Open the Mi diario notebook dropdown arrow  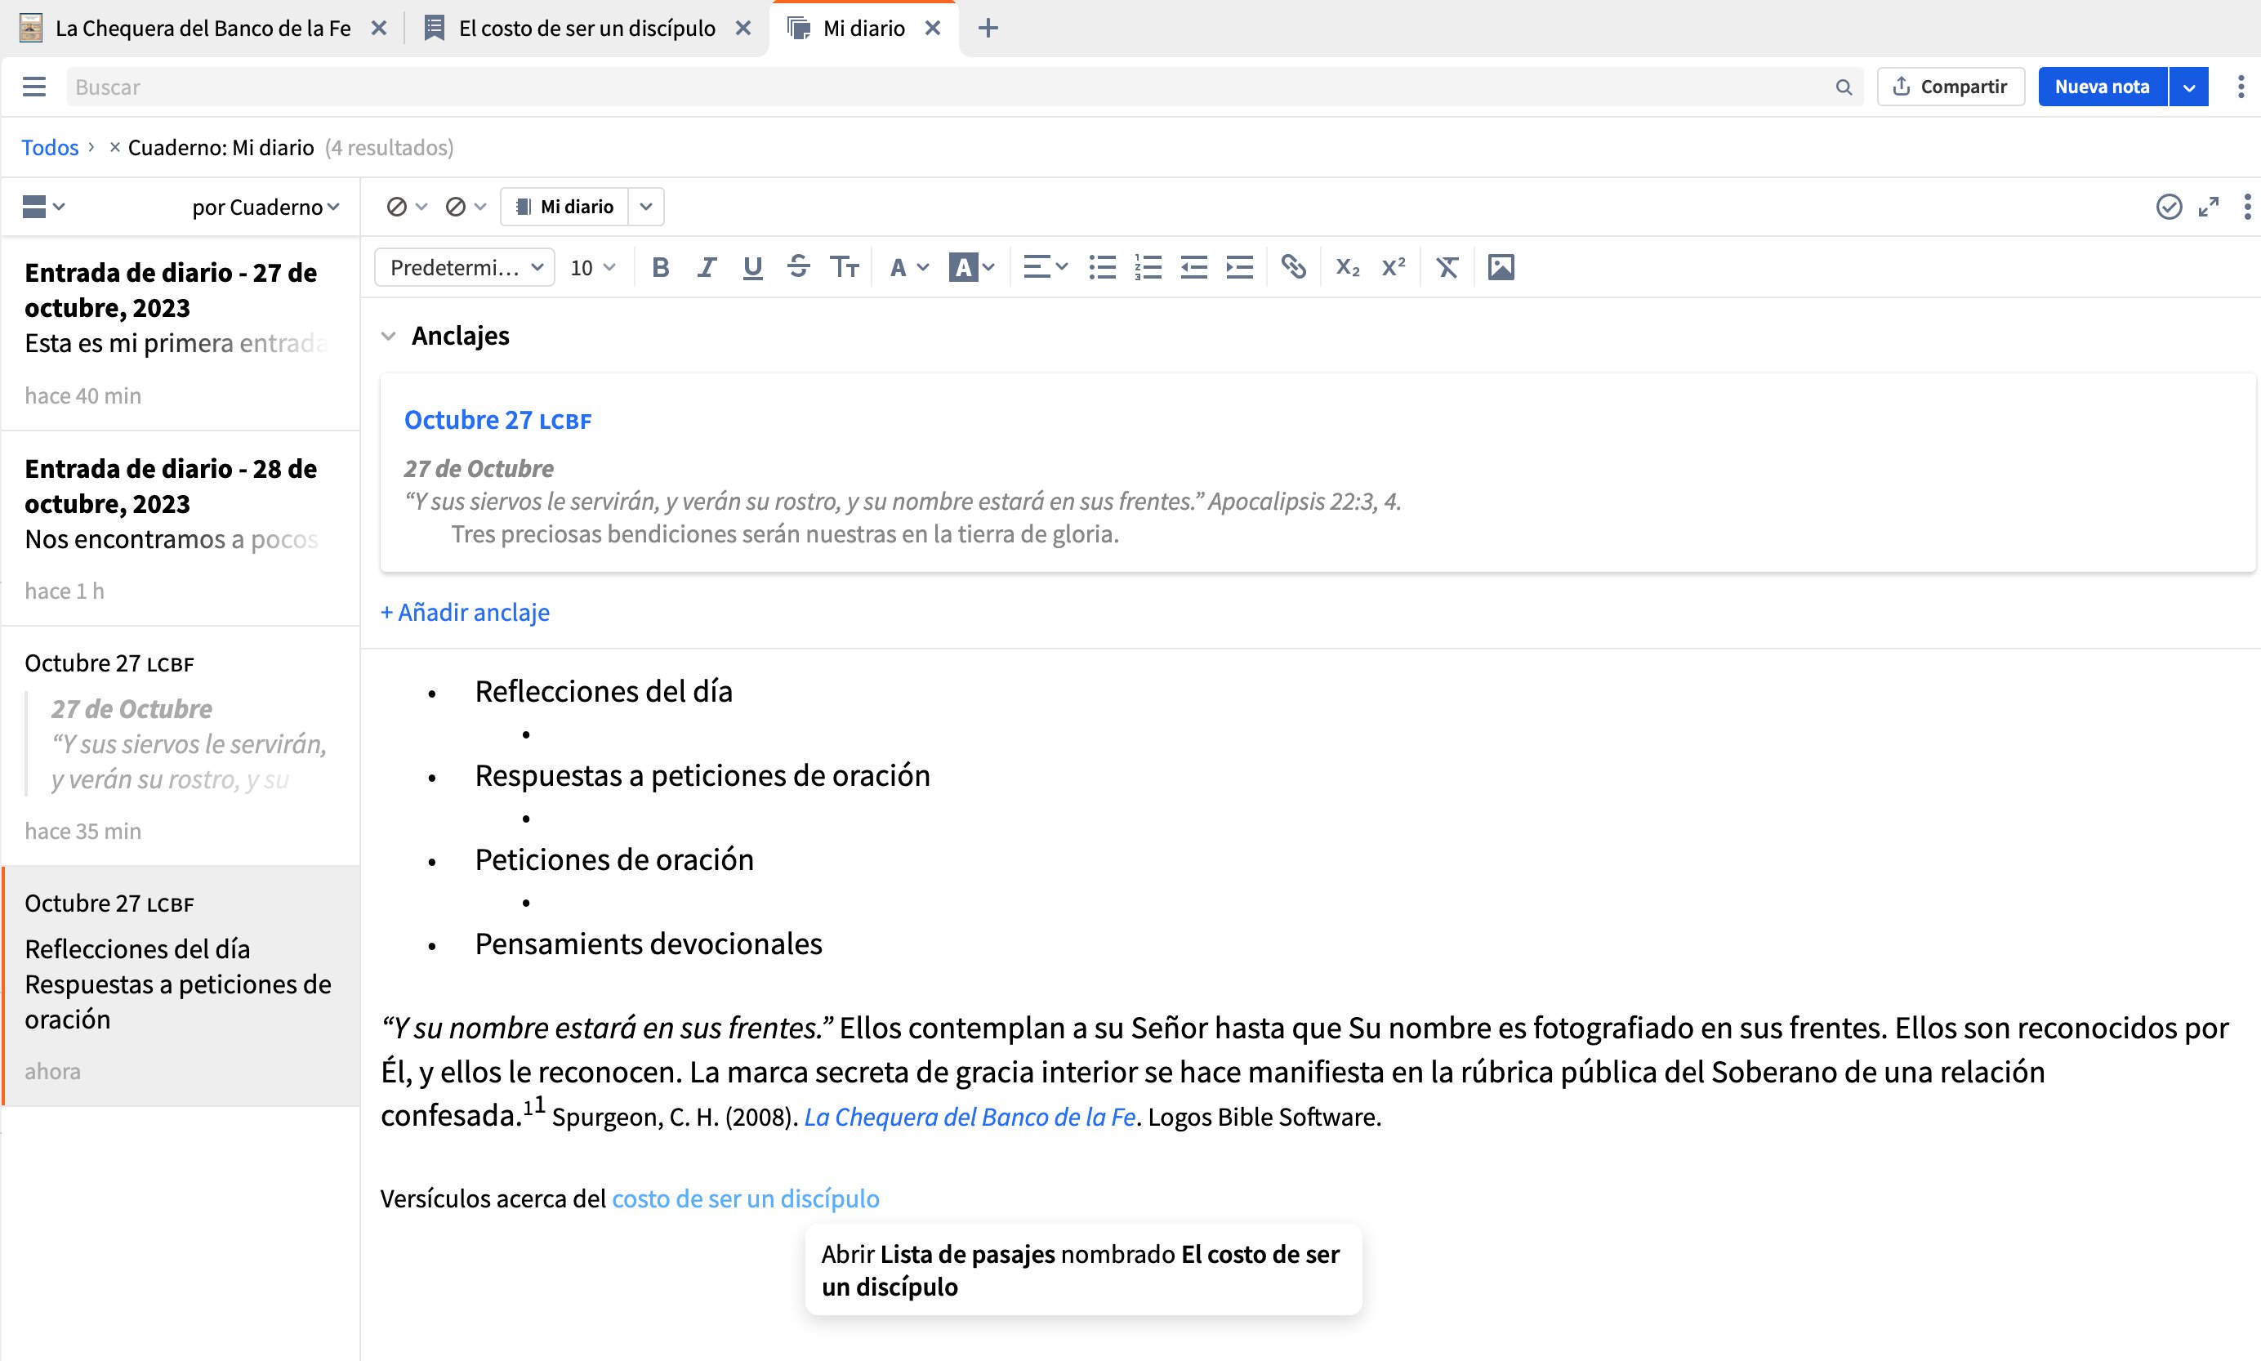tap(646, 207)
